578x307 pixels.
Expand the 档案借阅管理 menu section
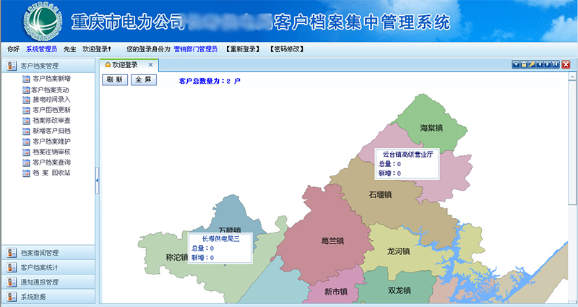(x=48, y=253)
